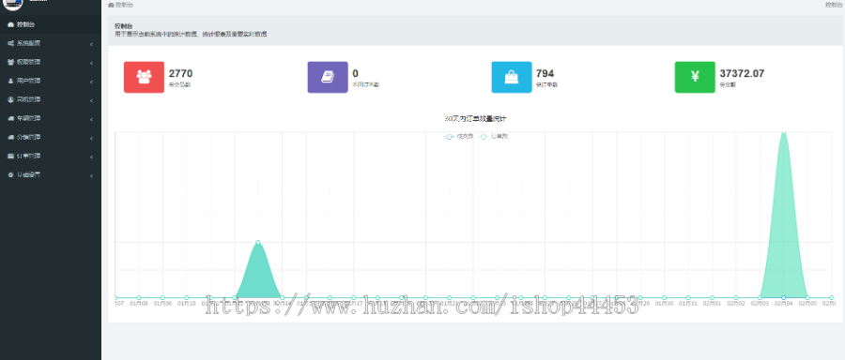Open the 司机管理 menu label
The height and width of the screenshot is (360, 845).
28,100
